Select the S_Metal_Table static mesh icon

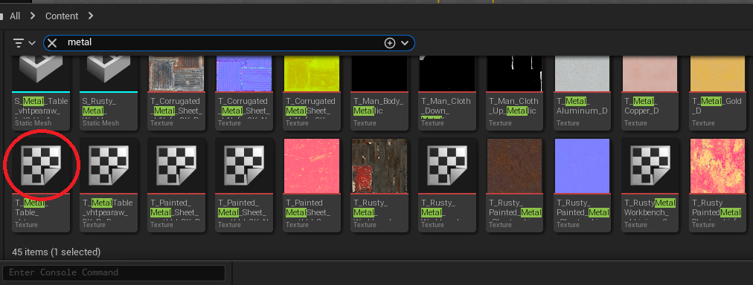coord(41,73)
